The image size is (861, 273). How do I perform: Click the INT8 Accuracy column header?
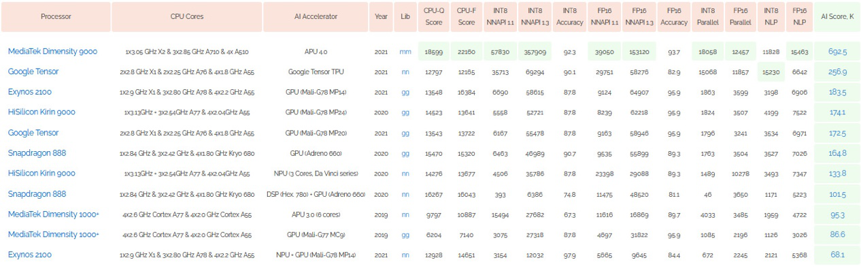[569, 17]
